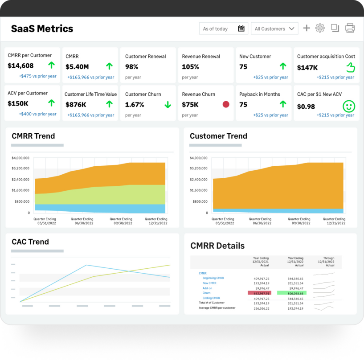Select the Ending CMRR row link
The height and width of the screenshot is (361, 364).
click(211, 298)
